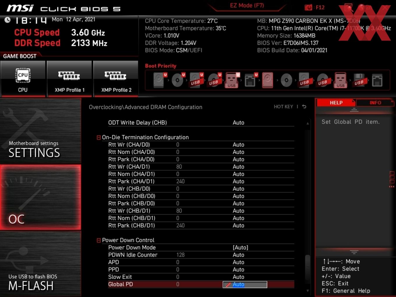The height and width of the screenshot is (297, 396).
Task: Change Rtt Wr (CHA/D0) Auto value
Action: tap(238, 145)
